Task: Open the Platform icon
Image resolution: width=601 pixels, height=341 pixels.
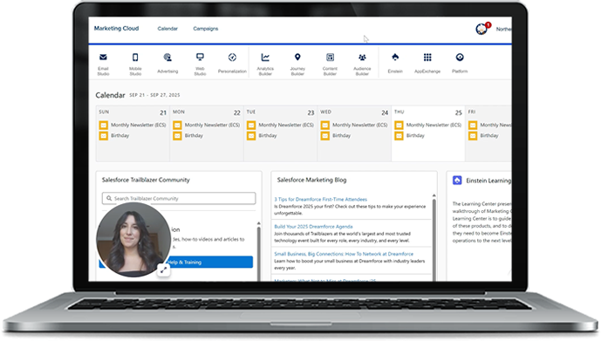Action: tap(460, 58)
